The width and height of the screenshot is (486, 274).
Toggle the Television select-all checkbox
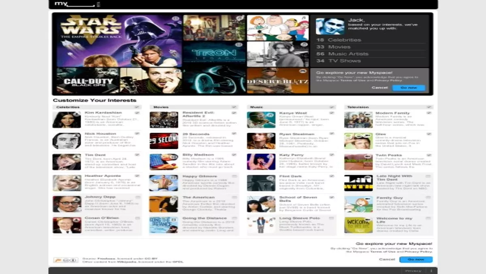pyautogui.click(x=429, y=107)
